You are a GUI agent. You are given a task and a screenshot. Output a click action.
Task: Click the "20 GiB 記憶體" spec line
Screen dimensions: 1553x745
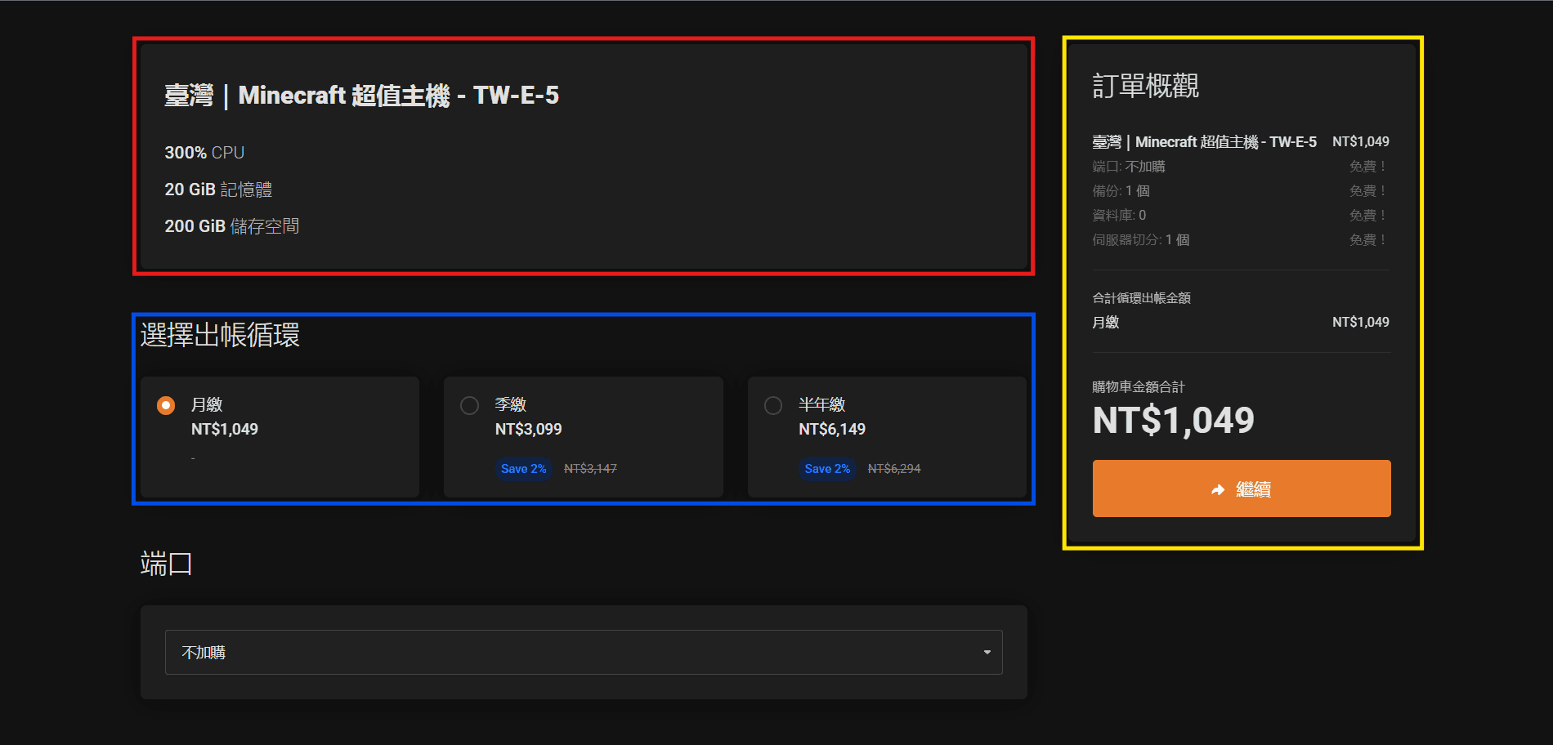(218, 190)
